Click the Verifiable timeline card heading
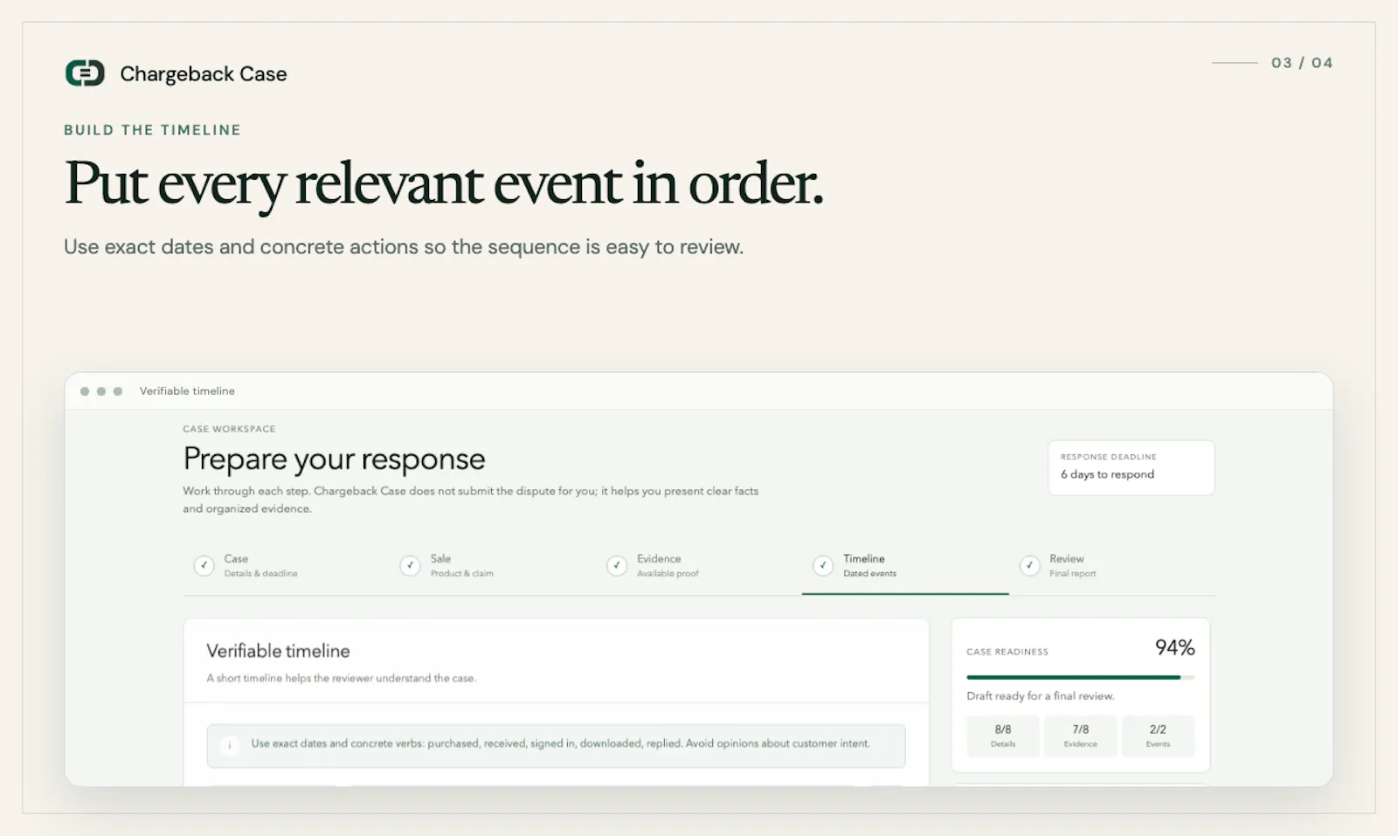The width and height of the screenshot is (1398, 836). (x=278, y=651)
